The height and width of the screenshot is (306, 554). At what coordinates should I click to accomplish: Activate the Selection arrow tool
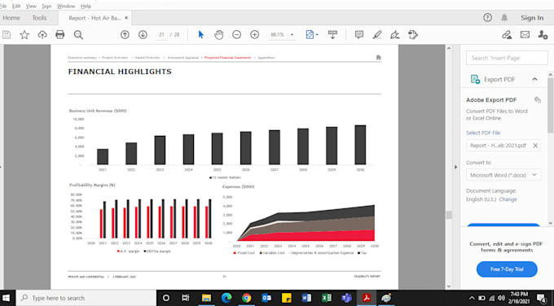click(201, 35)
